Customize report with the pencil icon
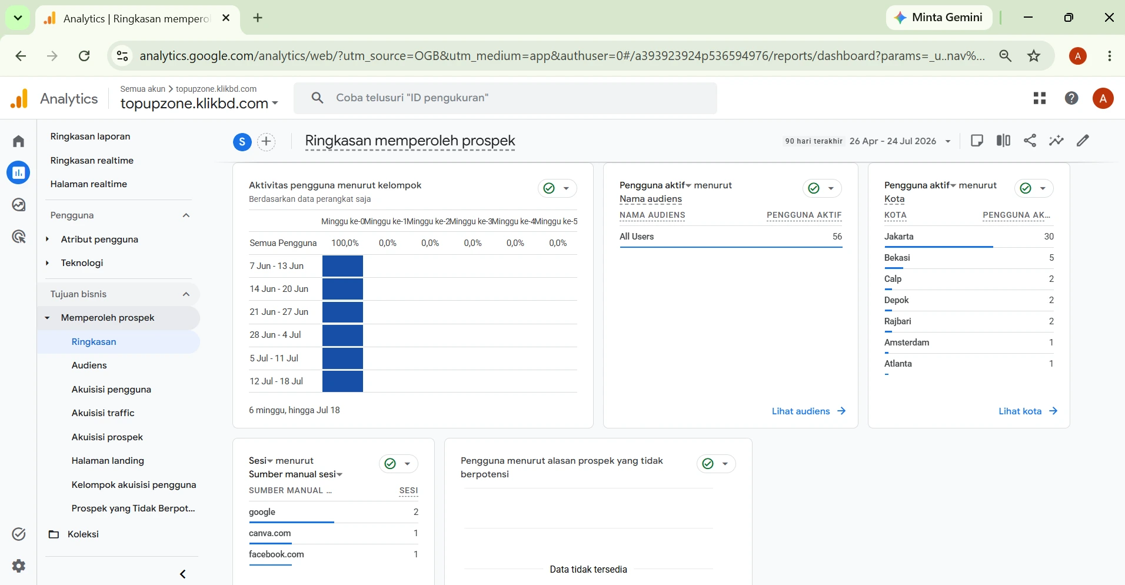This screenshot has width=1125, height=585. click(1083, 141)
